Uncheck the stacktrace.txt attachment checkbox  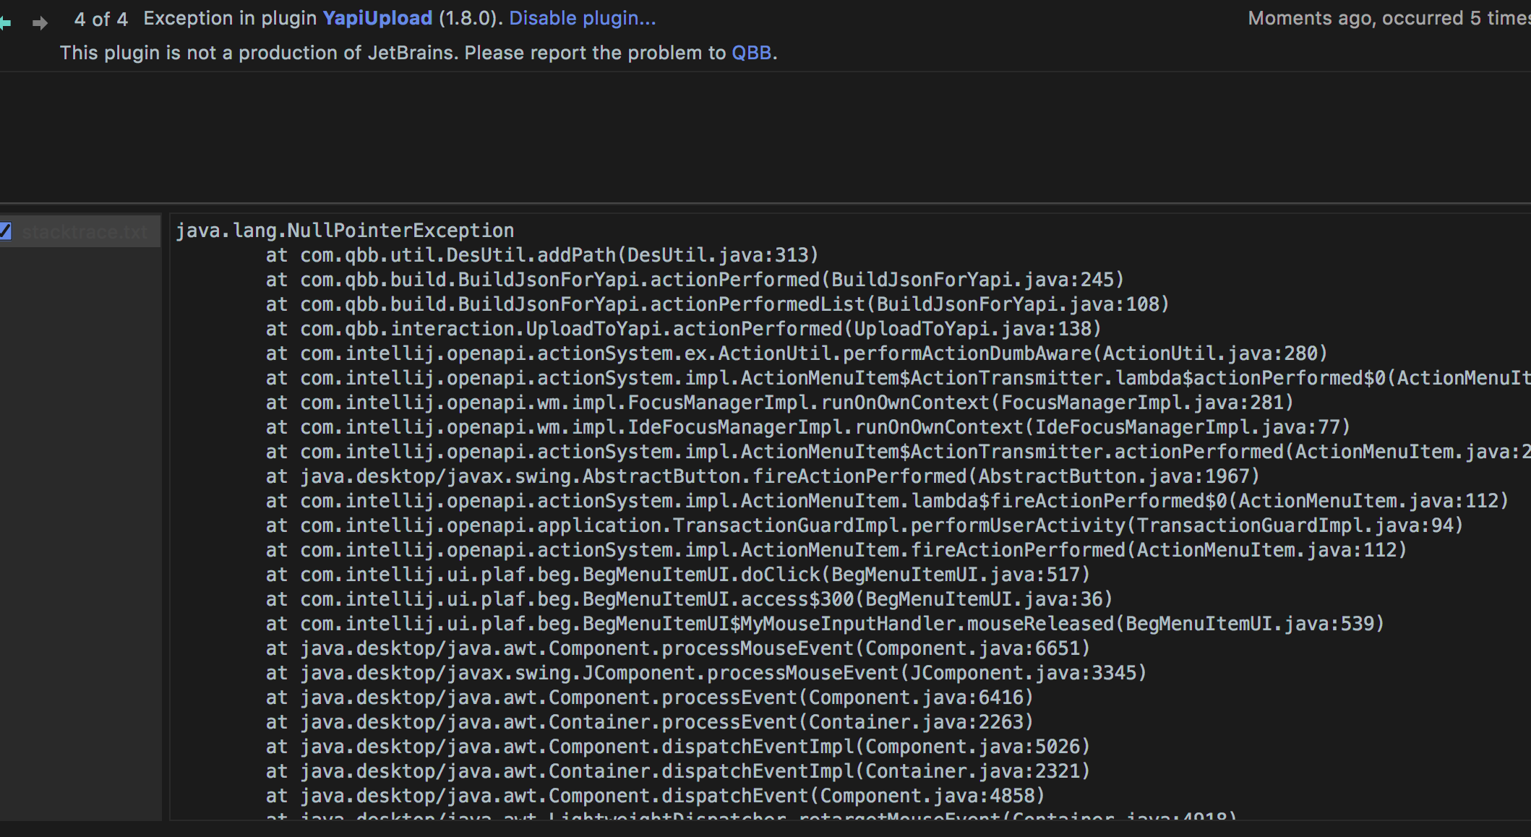[x=7, y=231]
